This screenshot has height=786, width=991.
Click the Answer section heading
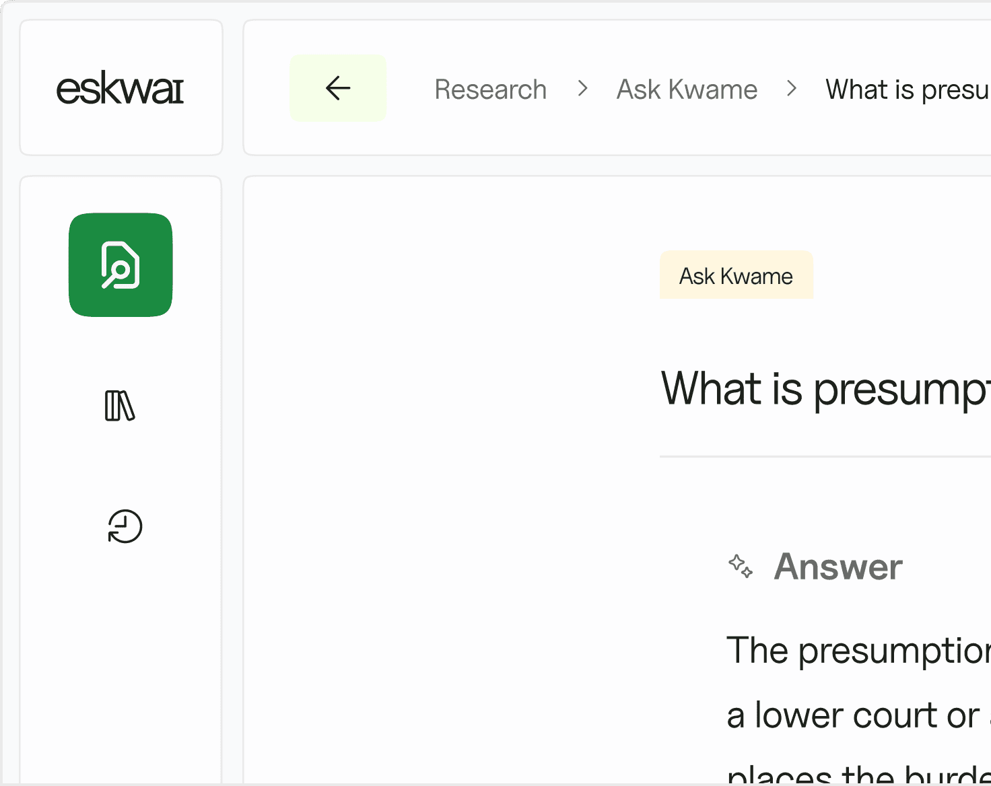[x=838, y=566]
